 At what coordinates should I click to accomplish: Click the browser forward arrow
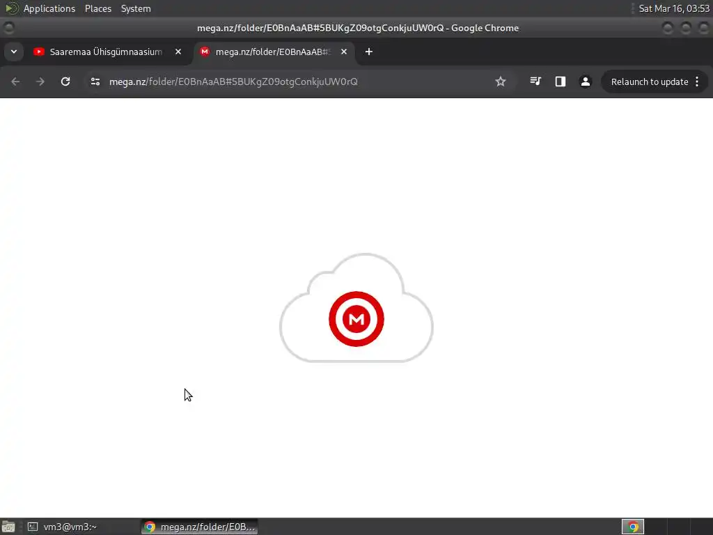[x=40, y=82]
